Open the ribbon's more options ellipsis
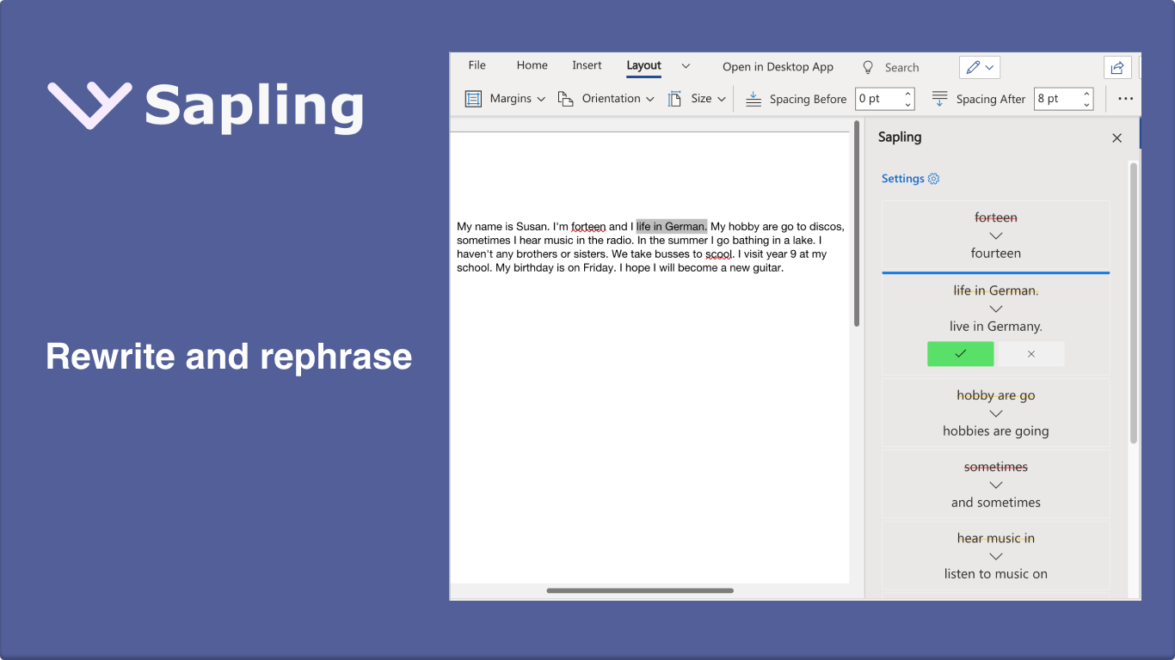Image resolution: width=1175 pixels, height=660 pixels. pos(1125,99)
